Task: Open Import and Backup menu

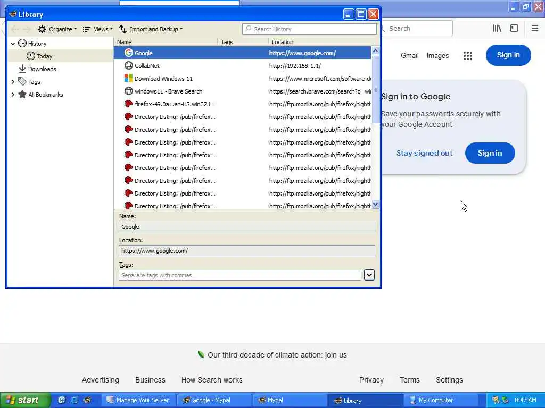Action: click(151, 29)
